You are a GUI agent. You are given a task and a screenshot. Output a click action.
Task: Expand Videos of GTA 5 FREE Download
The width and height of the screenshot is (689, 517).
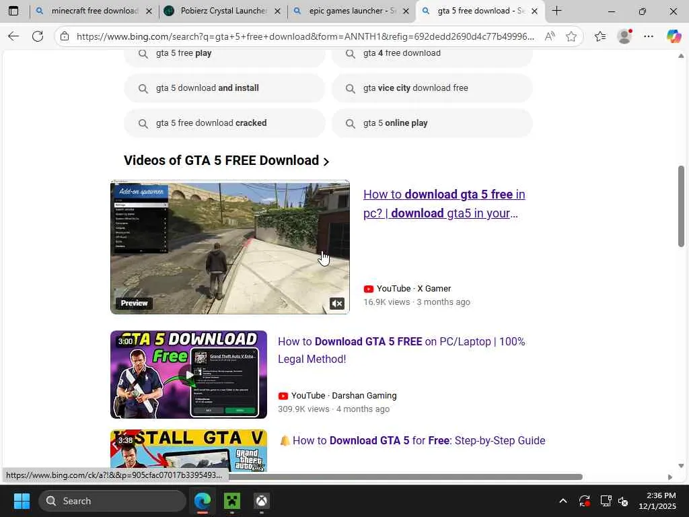tap(226, 160)
